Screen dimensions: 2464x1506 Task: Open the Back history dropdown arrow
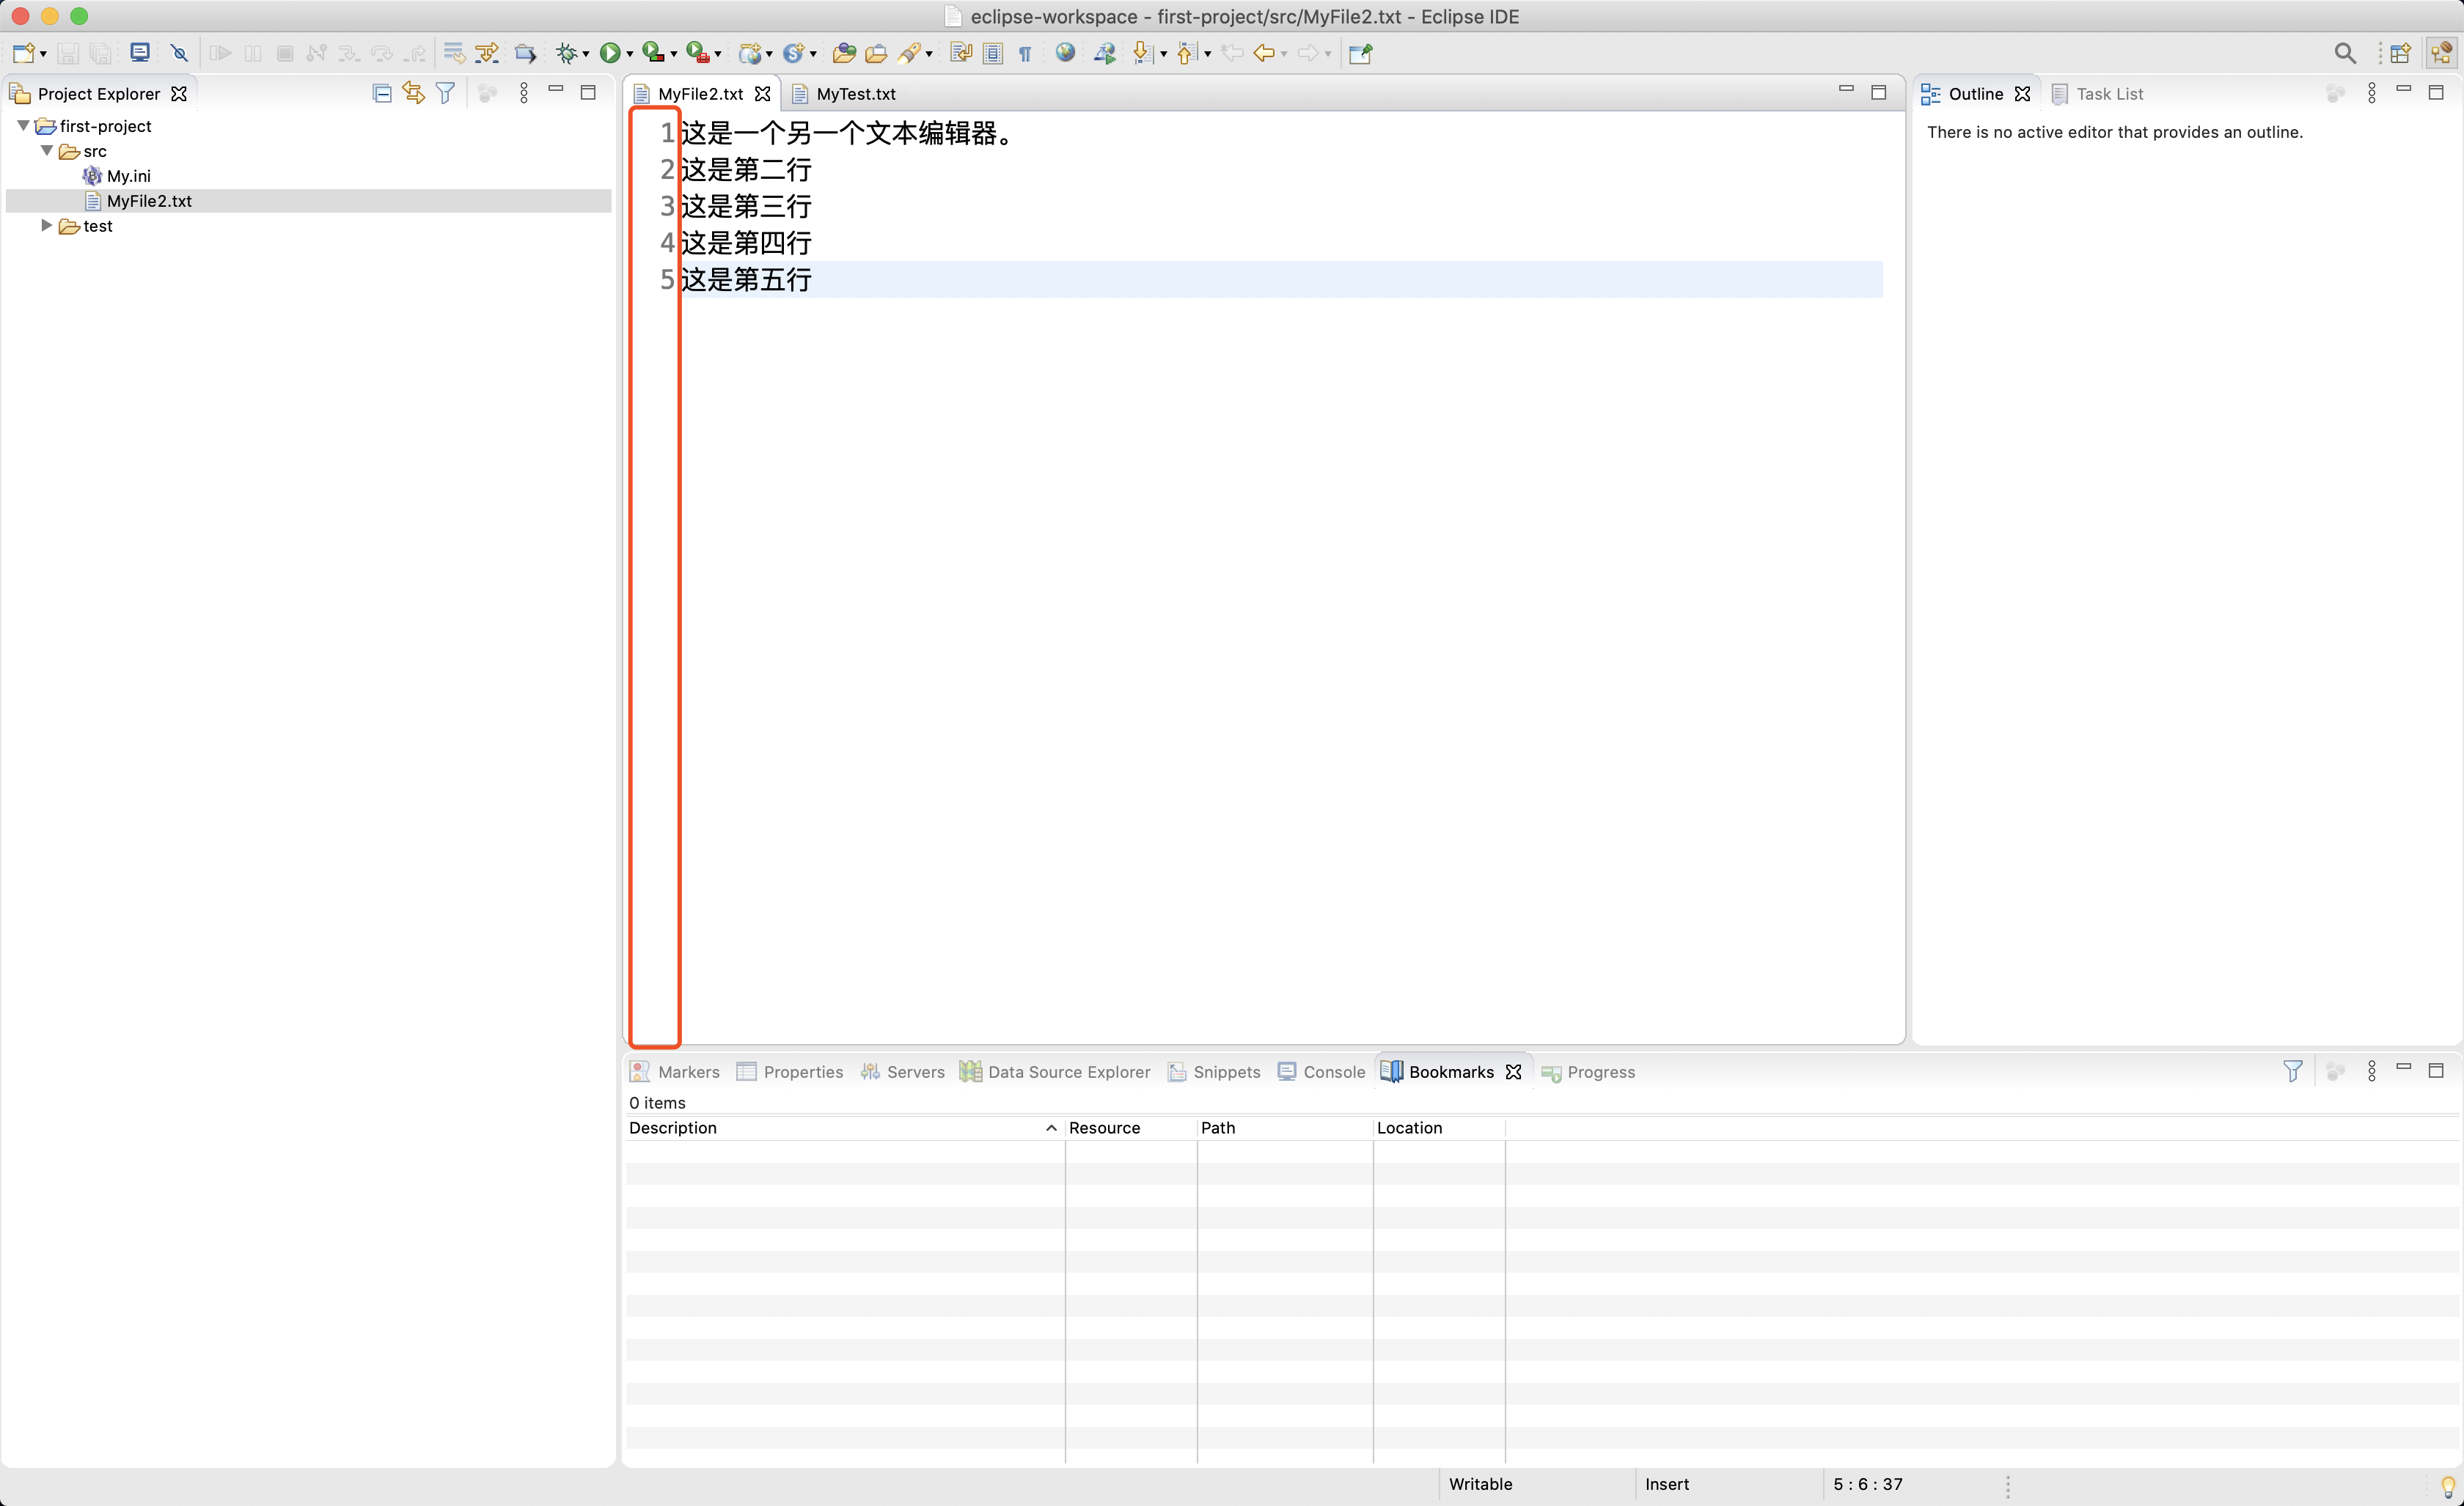click(1284, 54)
